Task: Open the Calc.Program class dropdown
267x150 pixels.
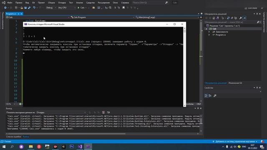Action: 102,17
